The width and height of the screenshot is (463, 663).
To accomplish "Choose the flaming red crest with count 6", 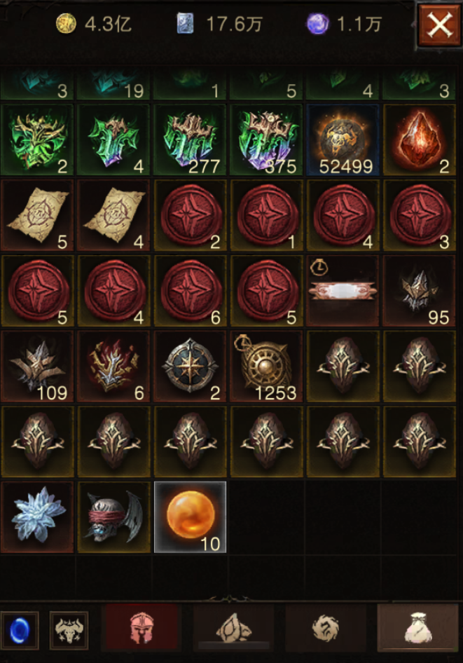I will pos(114,366).
